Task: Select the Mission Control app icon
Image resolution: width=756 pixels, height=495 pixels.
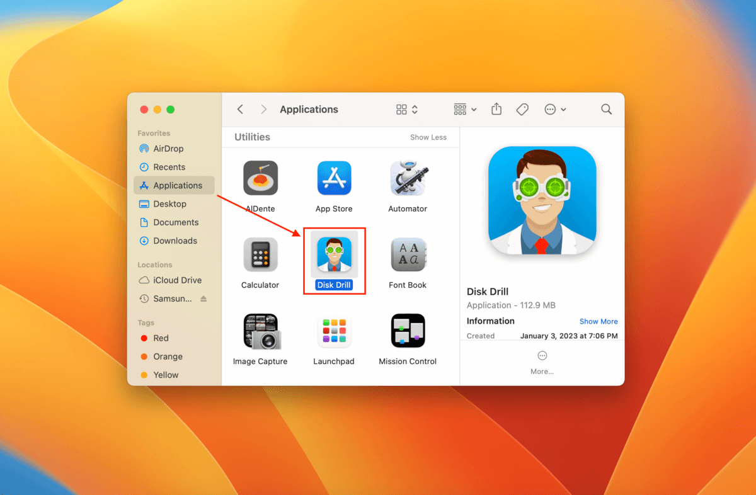Action: [x=408, y=331]
